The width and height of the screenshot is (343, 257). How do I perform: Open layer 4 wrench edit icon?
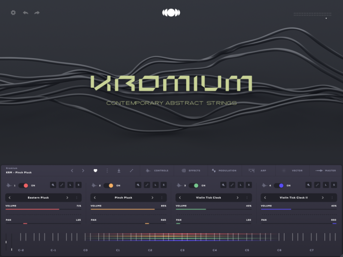308,185
